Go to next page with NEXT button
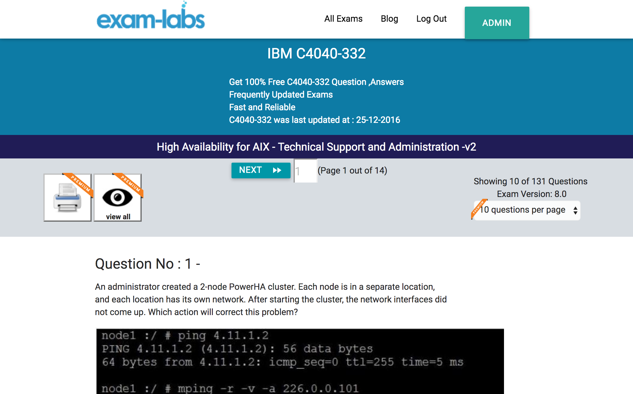The image size is (633, 394). (261, 170)
